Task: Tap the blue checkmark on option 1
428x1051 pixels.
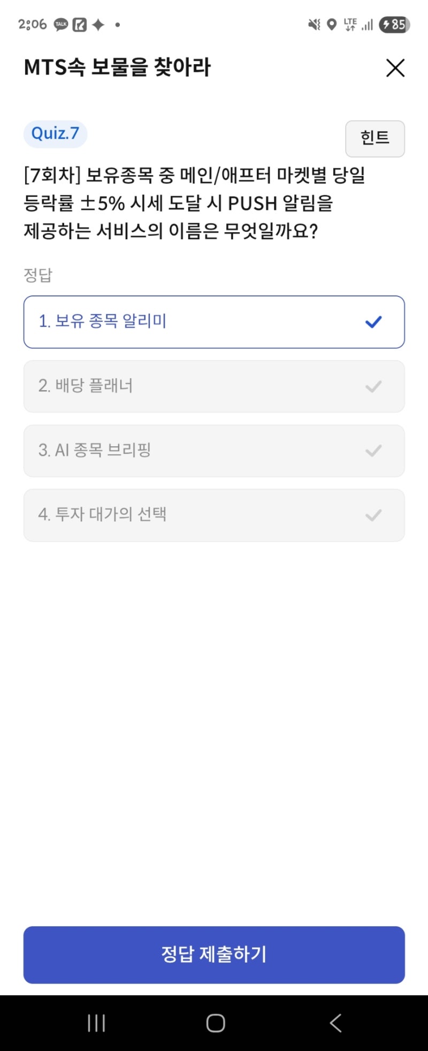Action: pos(373,322)
